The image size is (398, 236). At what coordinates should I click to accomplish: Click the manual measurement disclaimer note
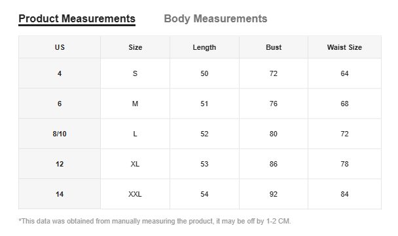155,221
